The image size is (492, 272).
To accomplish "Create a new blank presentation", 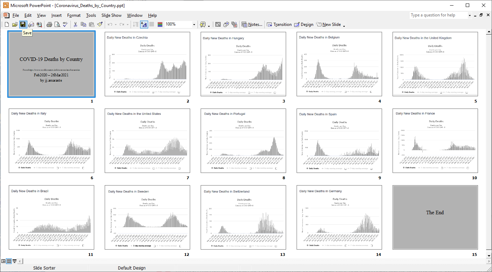I will [6, 25].
